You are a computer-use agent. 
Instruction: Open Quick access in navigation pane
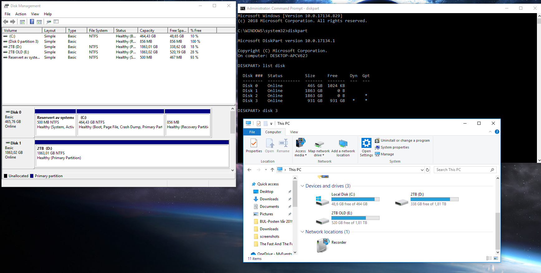268,184
